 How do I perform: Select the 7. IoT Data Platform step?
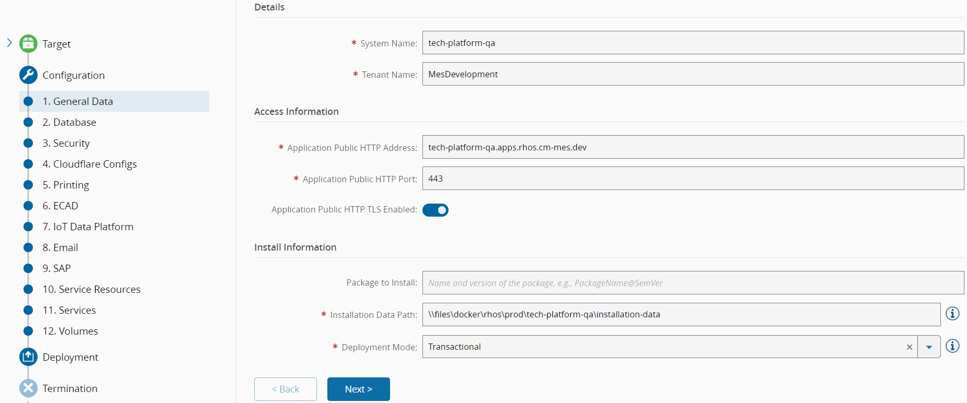[88, 227]
